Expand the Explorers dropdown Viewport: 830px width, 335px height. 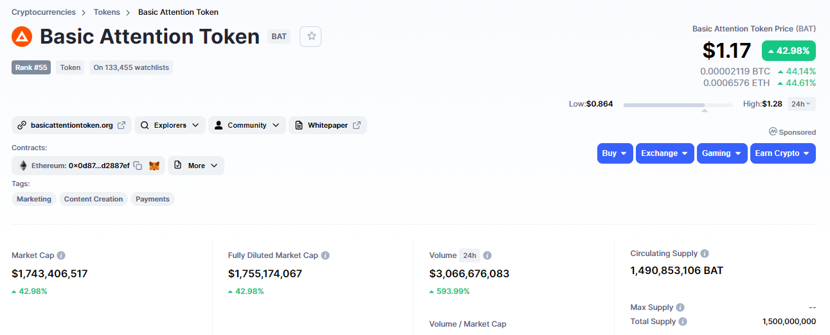pos(170,125)
